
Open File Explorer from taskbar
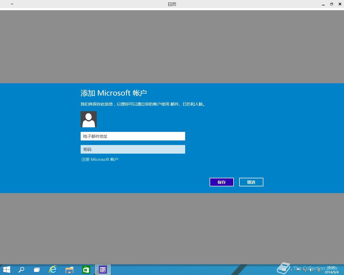[x=69, y=270]
